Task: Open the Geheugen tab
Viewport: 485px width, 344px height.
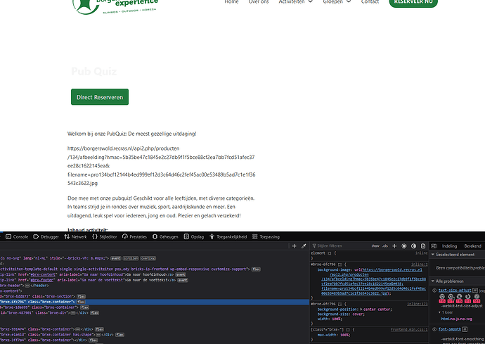Action: coord(165,237)
